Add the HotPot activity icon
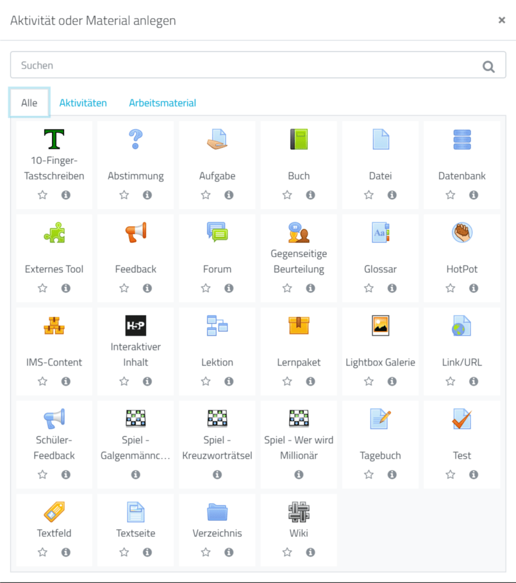Screen dimensions: 516x583 (x=462, y=232)
